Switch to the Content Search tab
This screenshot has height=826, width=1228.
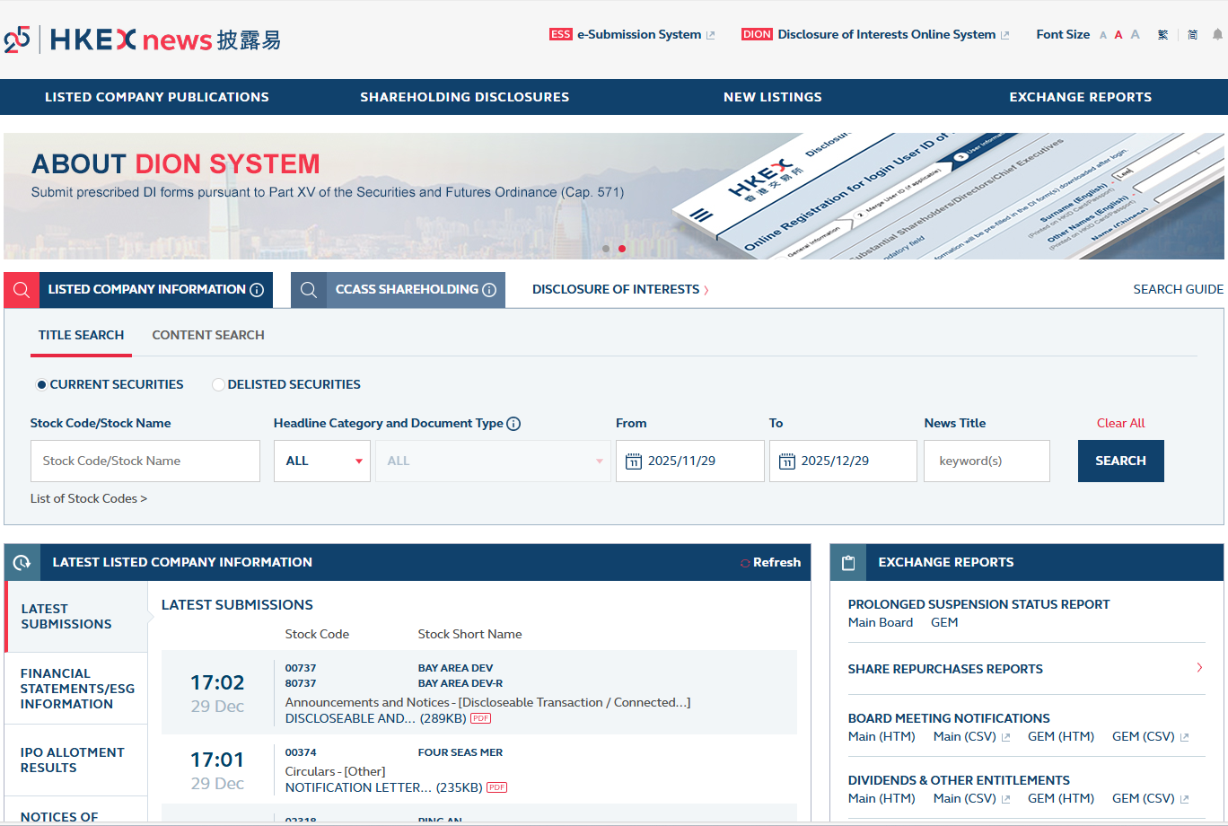coord(208,335)
